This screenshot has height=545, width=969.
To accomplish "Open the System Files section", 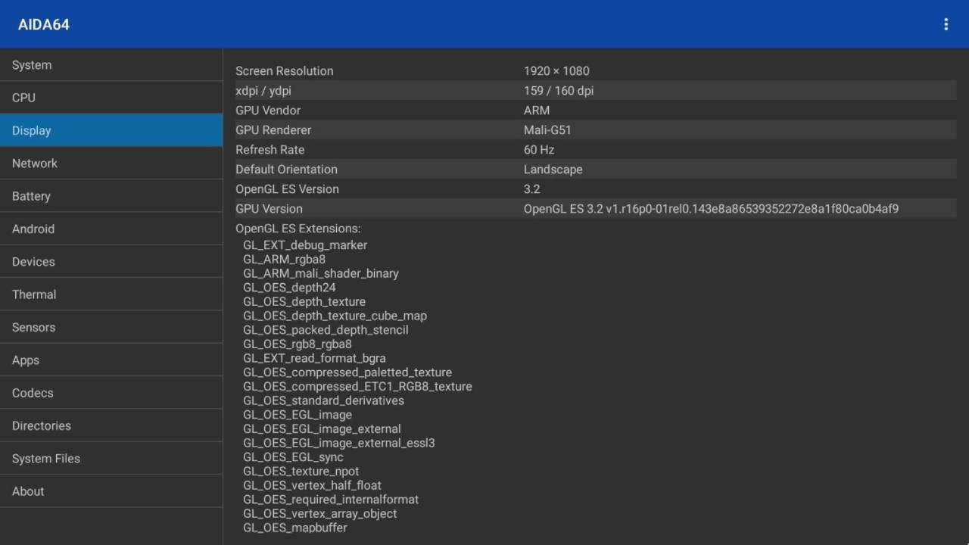I will [111, 458].
